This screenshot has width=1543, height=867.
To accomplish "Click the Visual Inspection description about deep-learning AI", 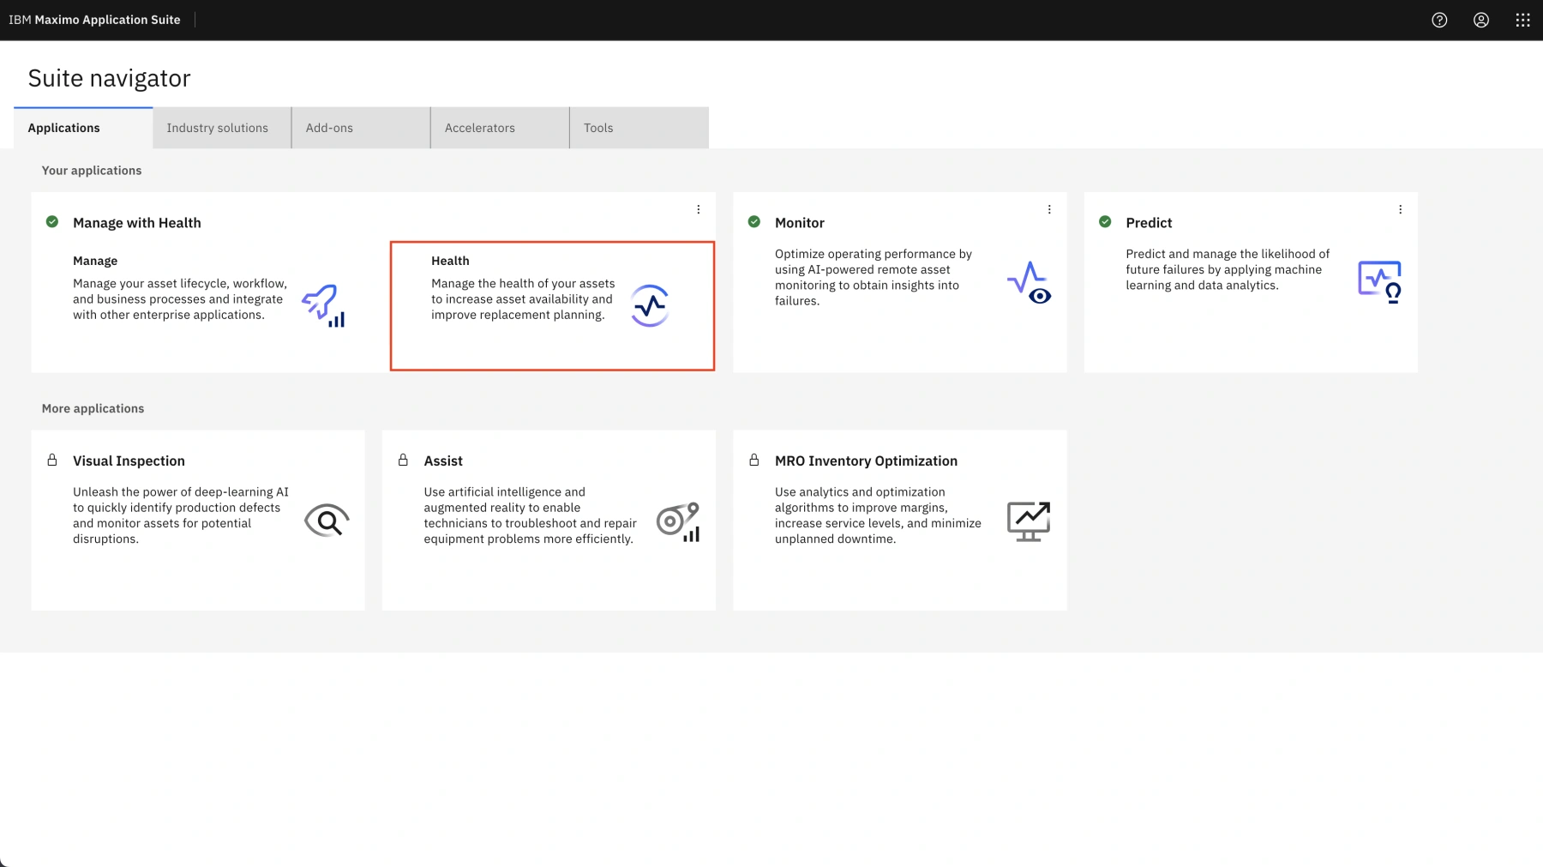I will [x=181, y=515].
